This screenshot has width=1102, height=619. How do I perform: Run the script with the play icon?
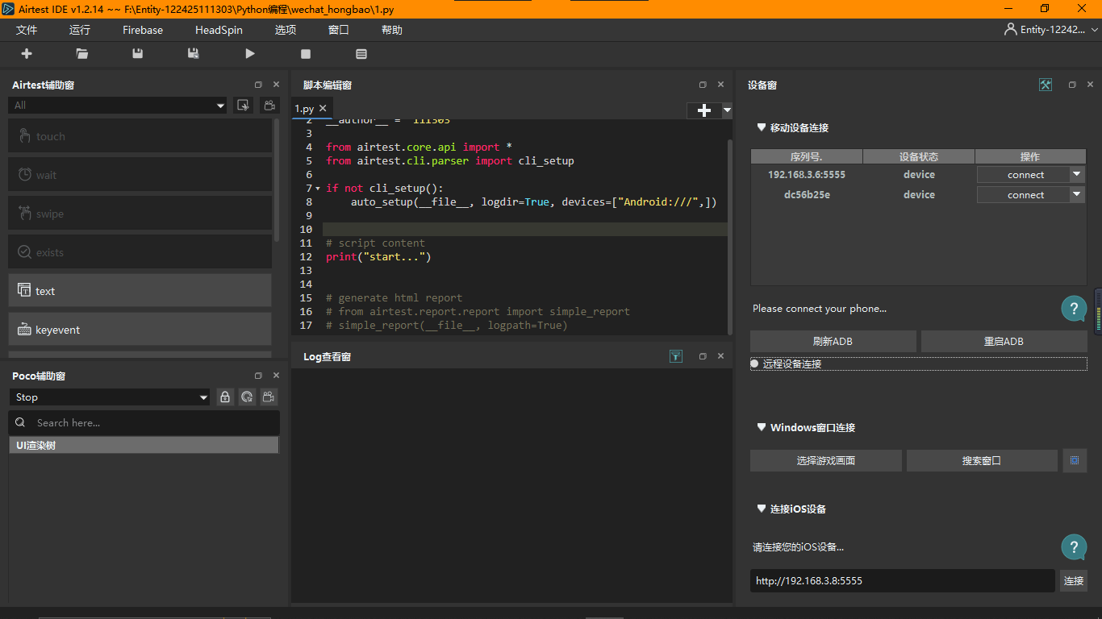250,53
